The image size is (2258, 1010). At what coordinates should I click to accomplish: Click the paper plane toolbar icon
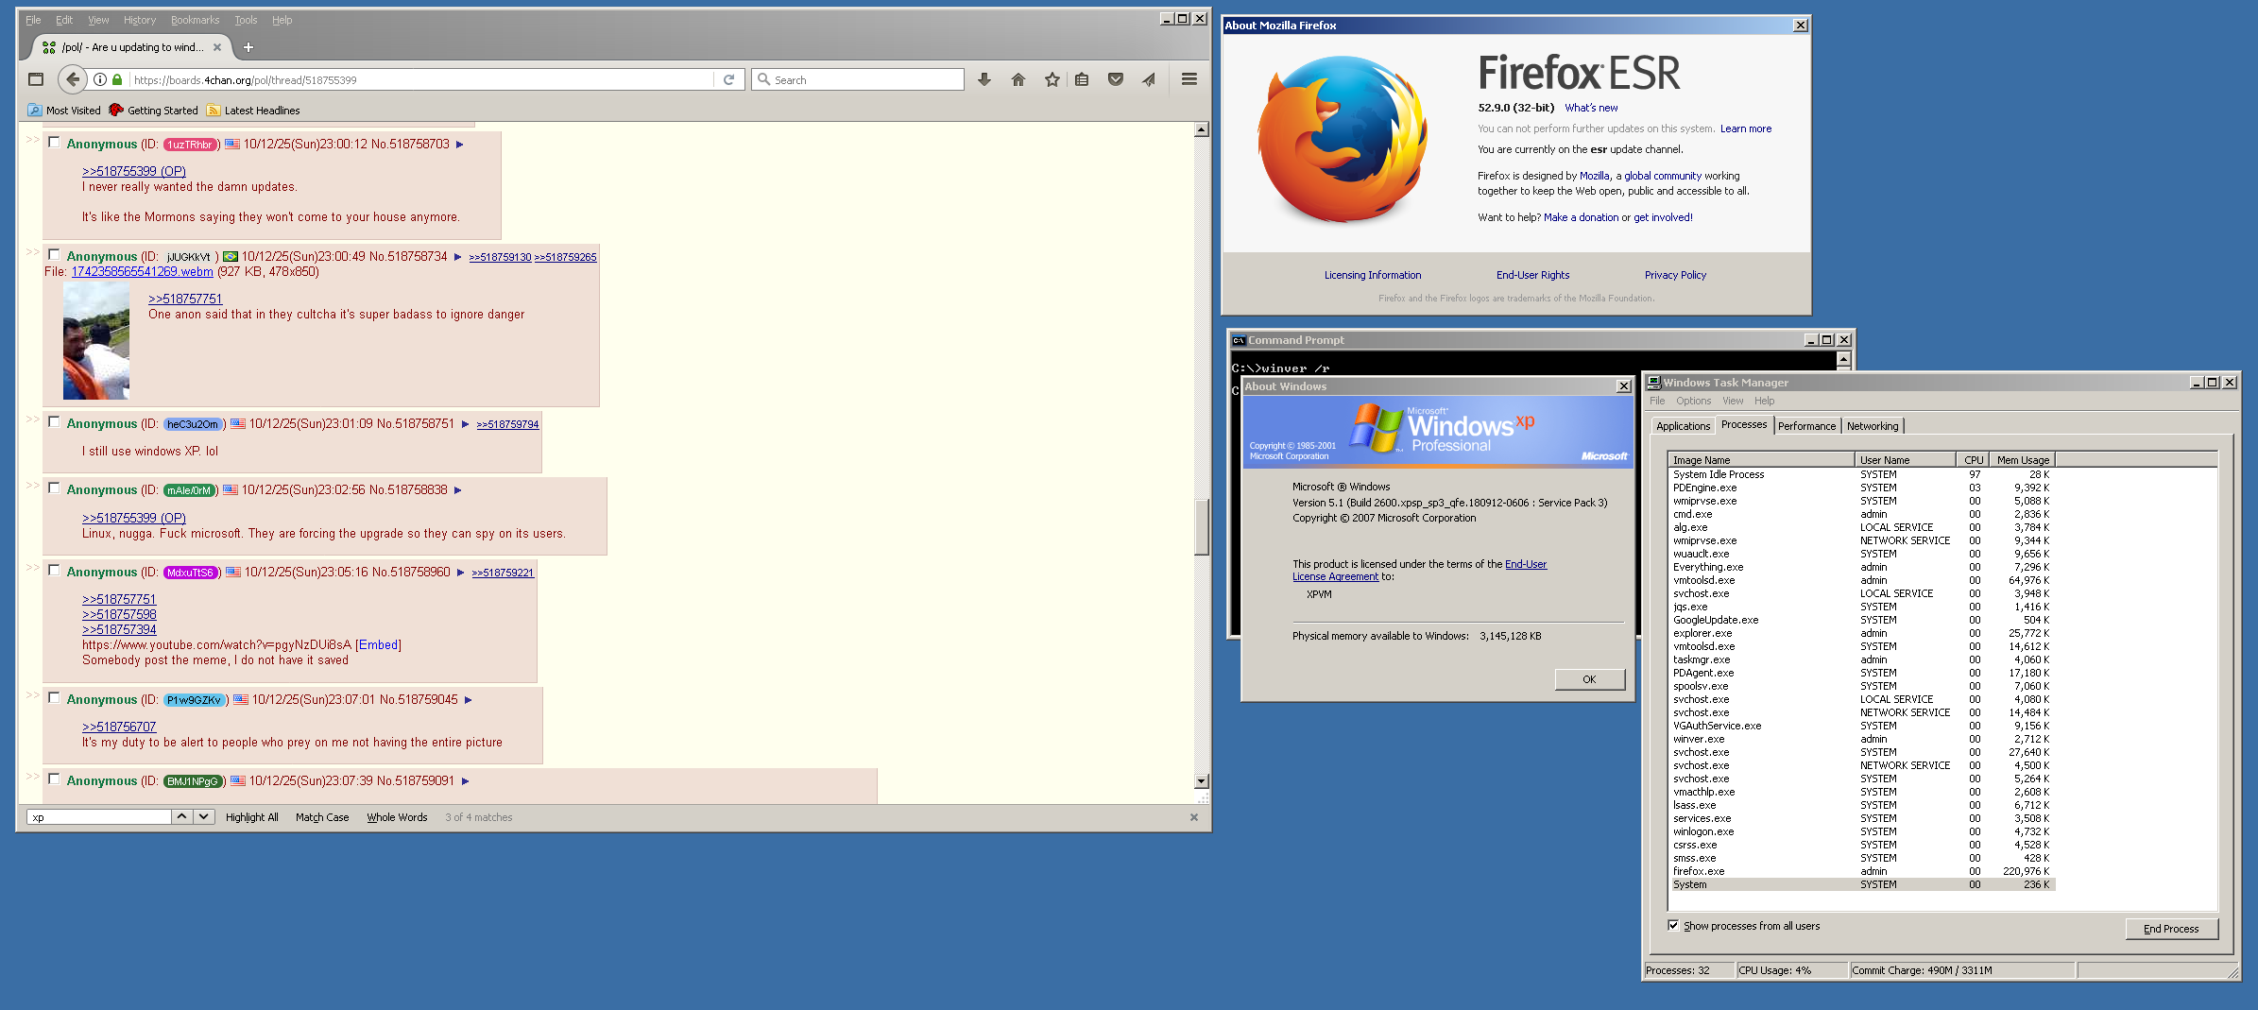tap(1149, 80)
